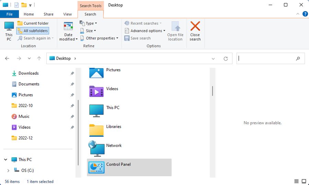Viewport: 309px width, 185px height.
Task: Open the help question mark icon
Action: pyautogui.click(x=305, y=14)
